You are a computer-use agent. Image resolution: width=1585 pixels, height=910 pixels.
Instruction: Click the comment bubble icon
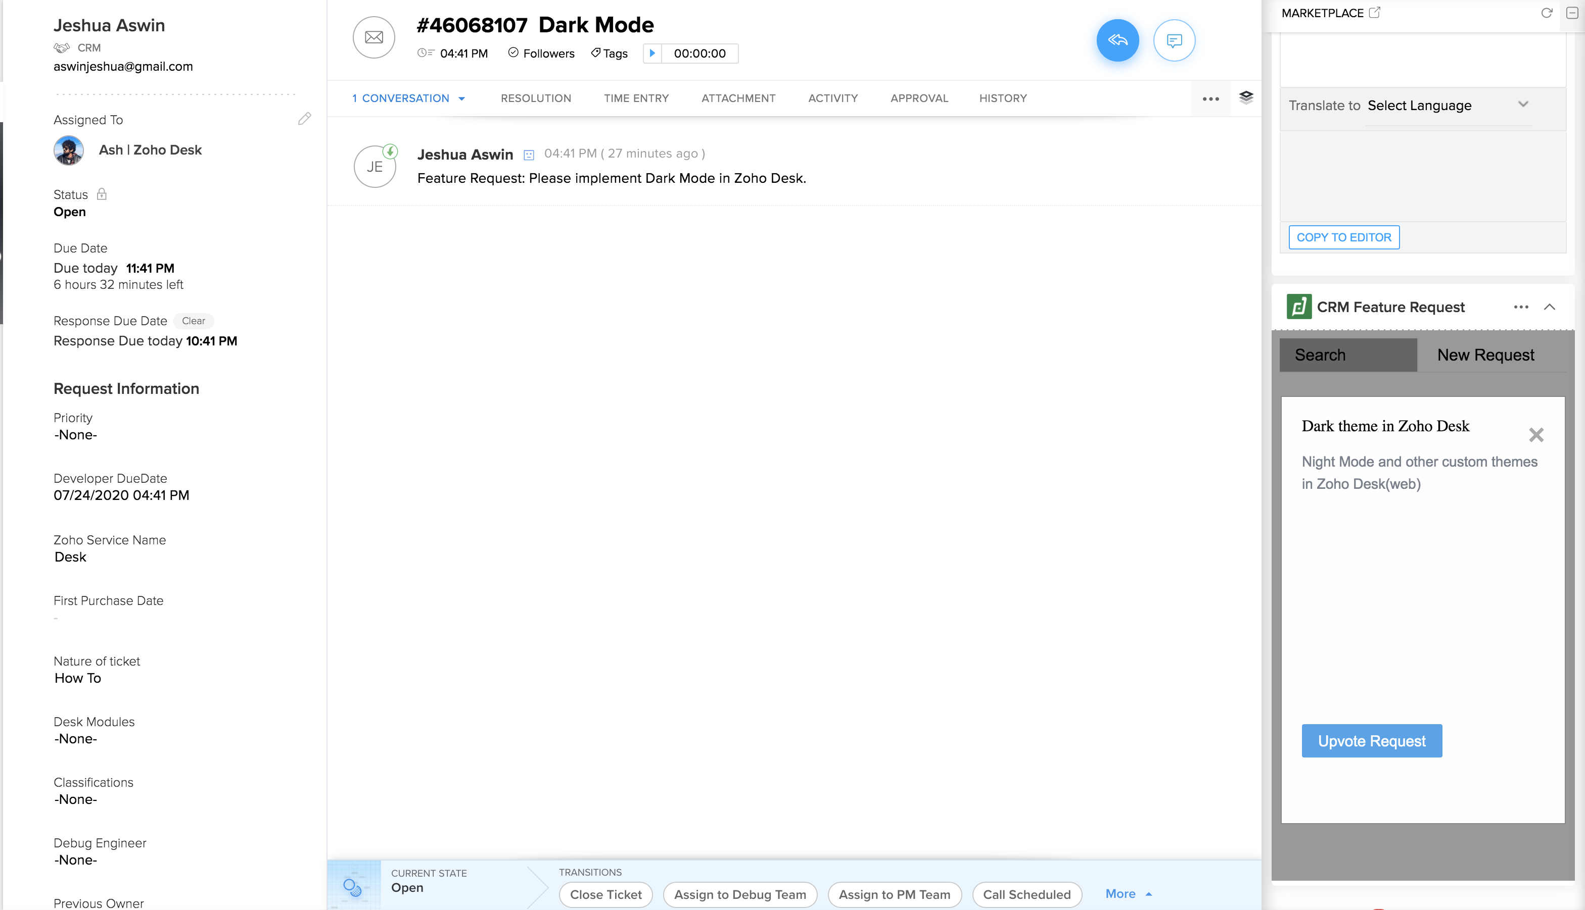[x=1174, y=40]
